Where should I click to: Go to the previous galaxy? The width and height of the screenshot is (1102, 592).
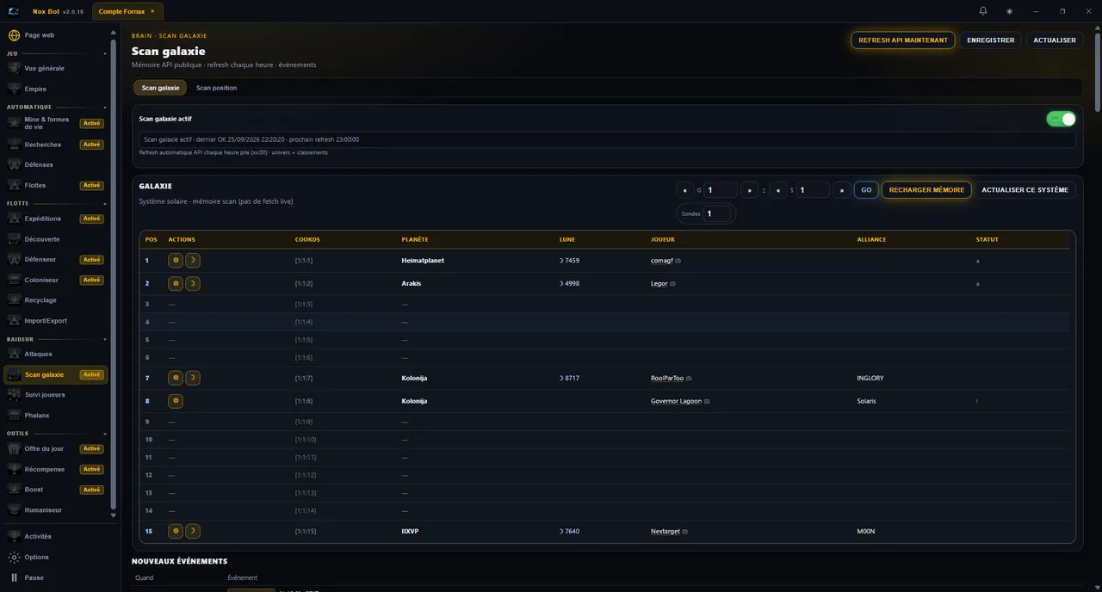[685, 190]
